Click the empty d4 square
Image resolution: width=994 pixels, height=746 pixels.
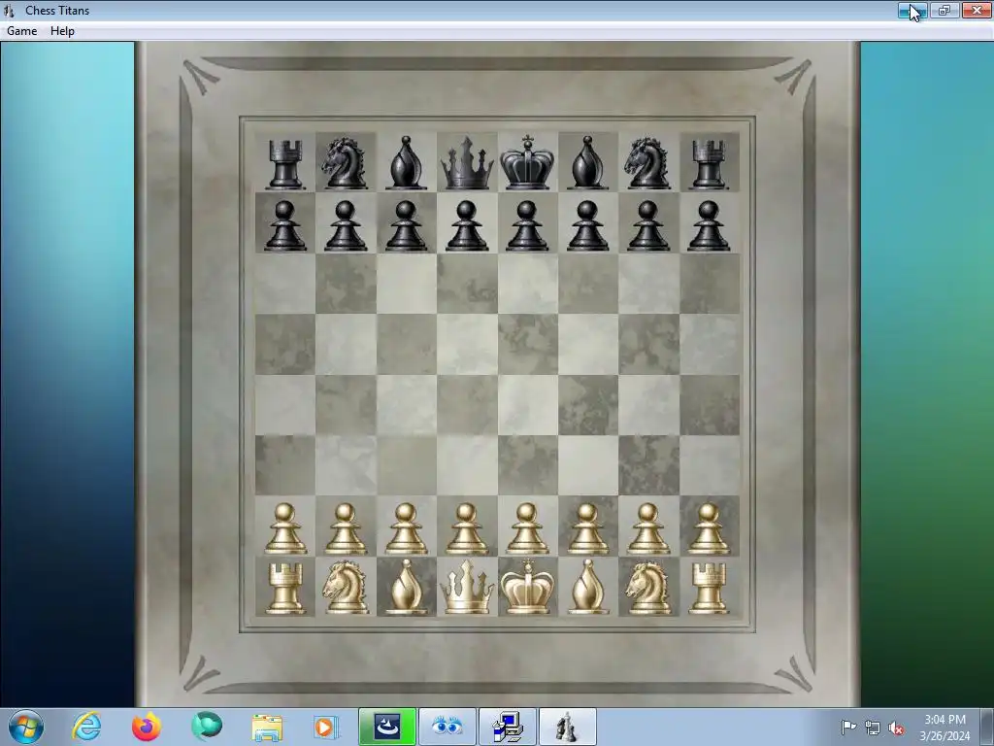(467, 405)
